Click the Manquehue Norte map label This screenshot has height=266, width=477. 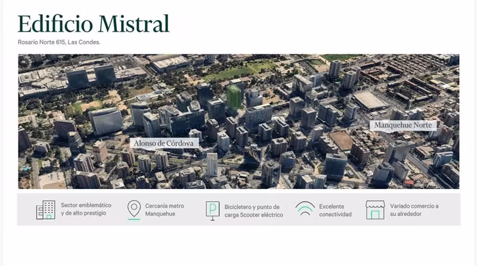(x=403, y=125)
